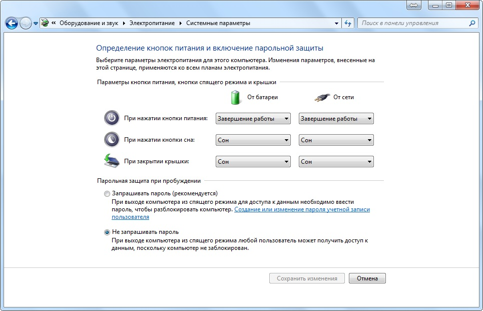
Task: Refresh the page with the refresh icon
Action: click(x=348, y=23)
